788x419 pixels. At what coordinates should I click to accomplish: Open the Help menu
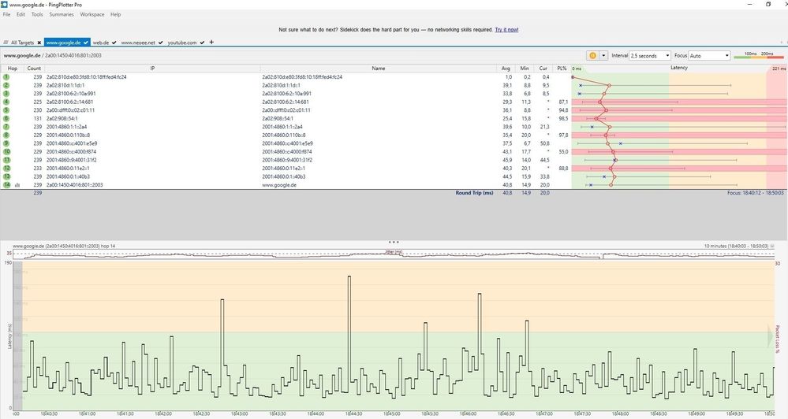(x=116, y=14)
